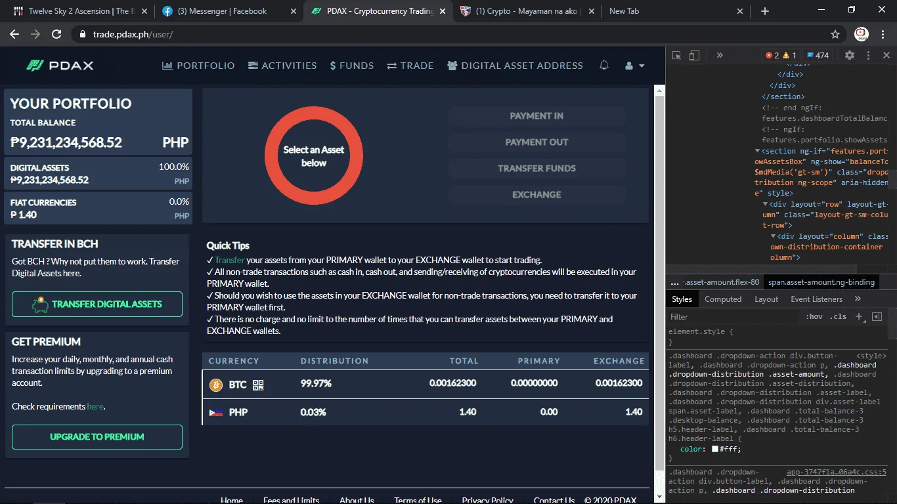
Task: Toggle the computed styles sidebar icon
Action: [x=877, y=317]
